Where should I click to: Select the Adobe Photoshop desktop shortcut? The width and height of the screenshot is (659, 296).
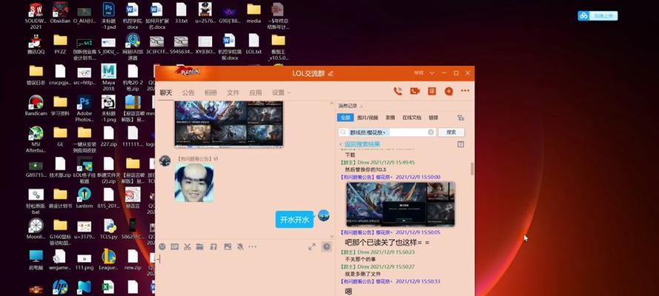pyautogui.click(x=84, y=108)
